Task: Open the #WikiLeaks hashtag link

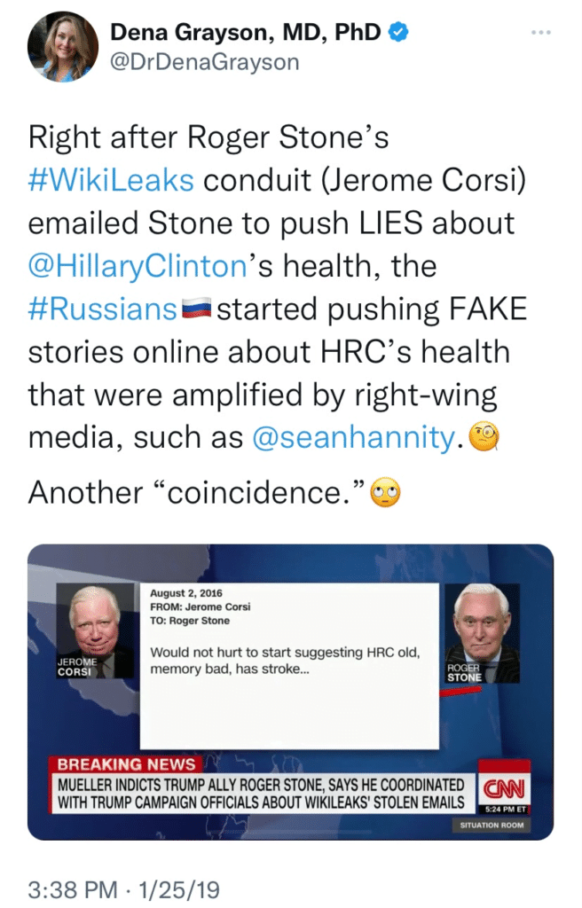Action: [x=111, y=179]
